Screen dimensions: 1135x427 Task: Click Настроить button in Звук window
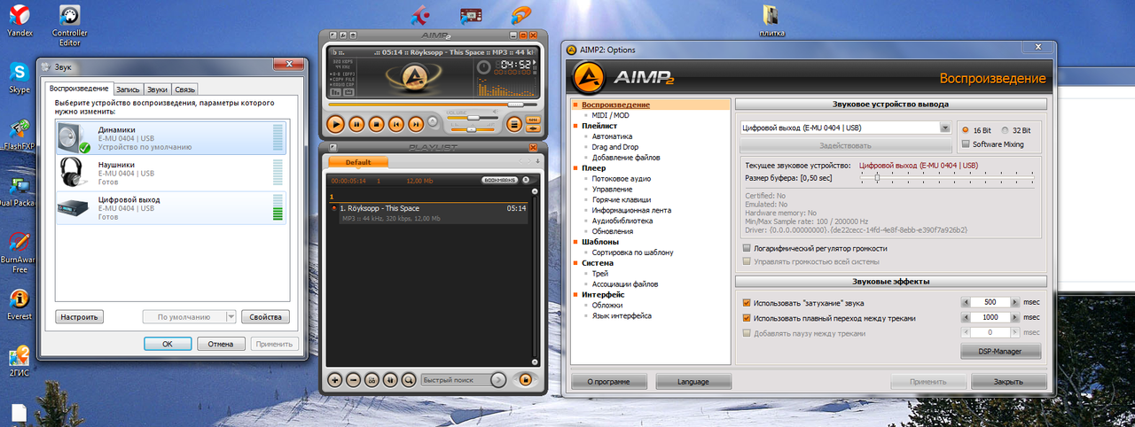79,316
